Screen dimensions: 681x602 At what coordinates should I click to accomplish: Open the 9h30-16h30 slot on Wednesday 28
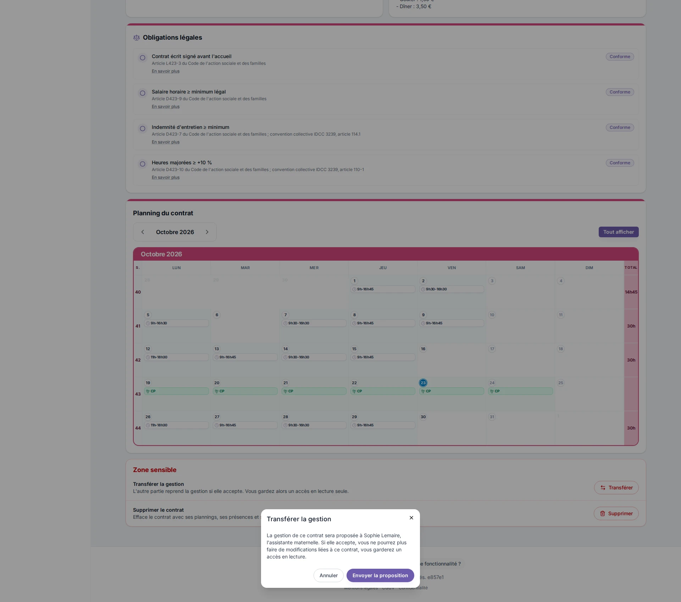(x=314, y=425)
